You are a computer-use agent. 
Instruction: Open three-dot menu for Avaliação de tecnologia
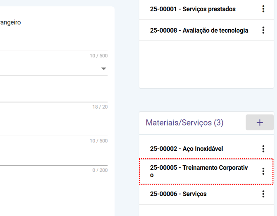(x=263, y=30)
